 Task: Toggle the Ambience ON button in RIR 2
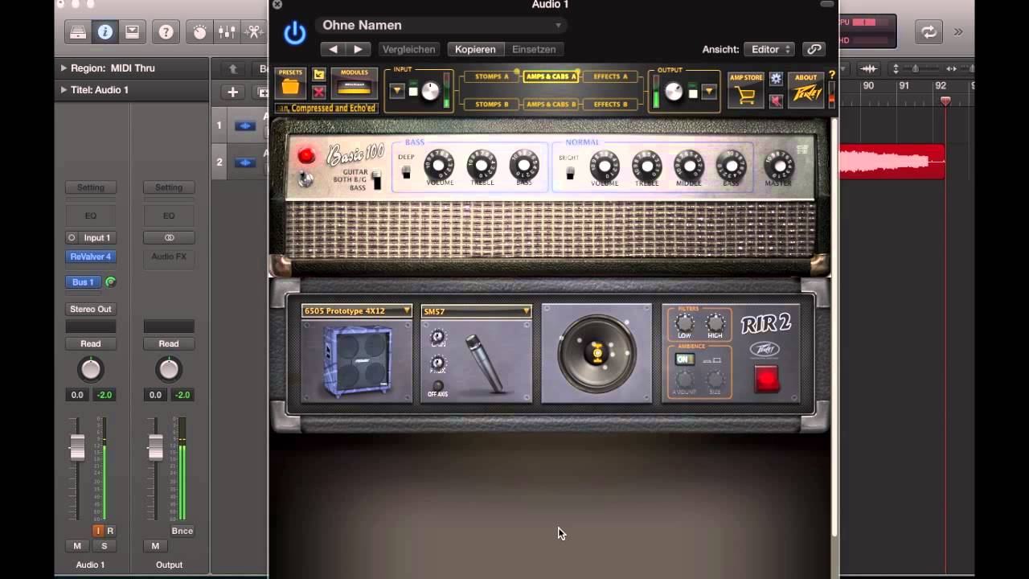684,359
